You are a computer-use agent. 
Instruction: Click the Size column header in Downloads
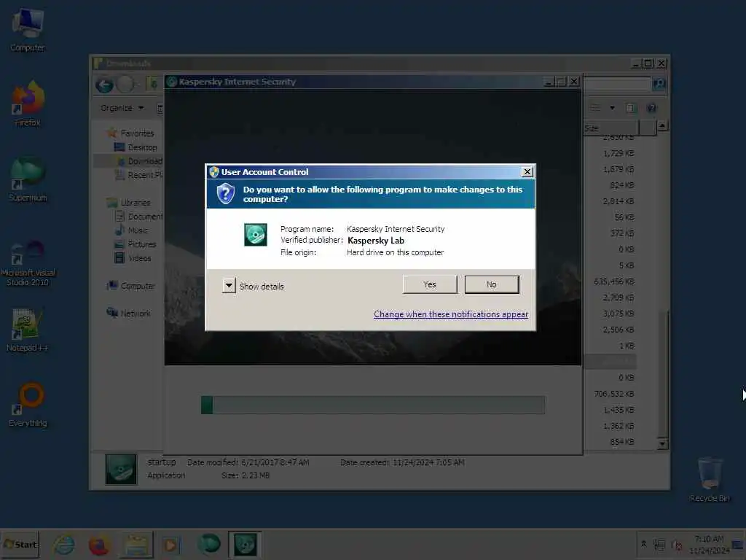[x=611, y=128]
